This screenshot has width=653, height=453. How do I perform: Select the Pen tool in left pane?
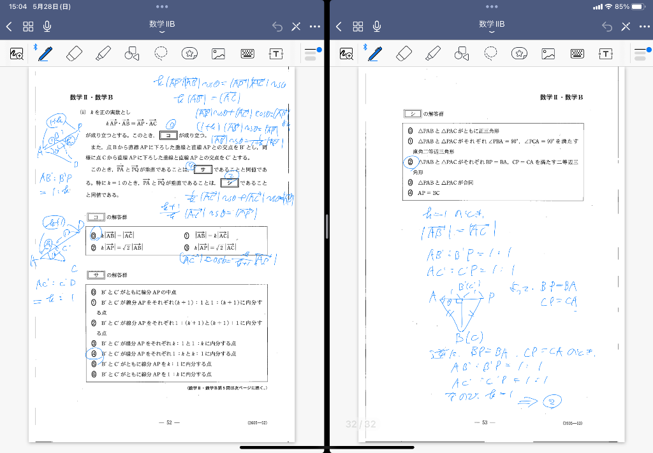point(45,54)
